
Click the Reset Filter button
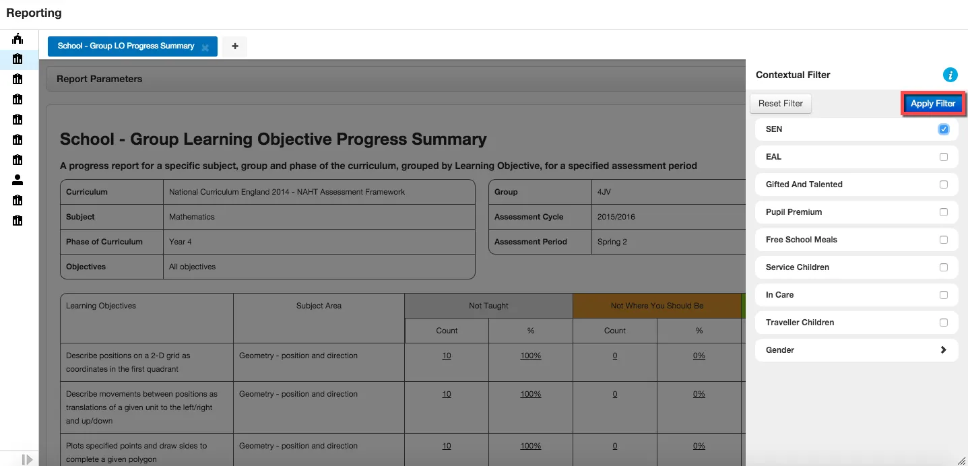[781, 104]
